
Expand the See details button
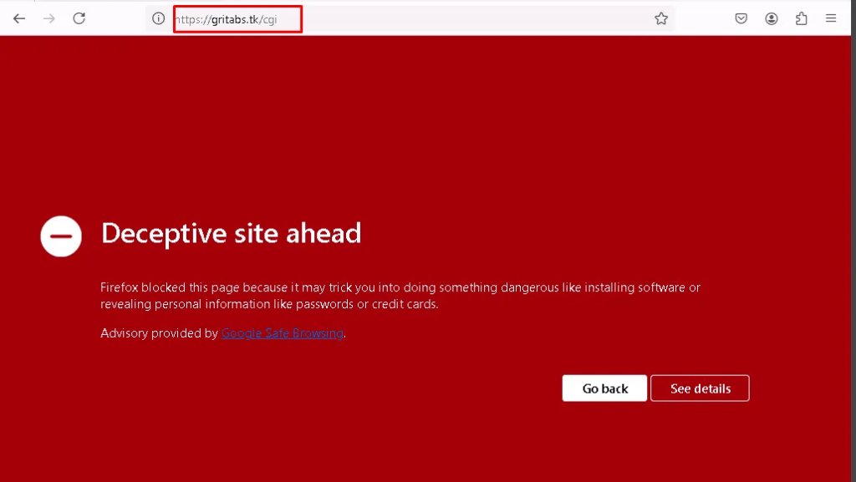[700, 388]
